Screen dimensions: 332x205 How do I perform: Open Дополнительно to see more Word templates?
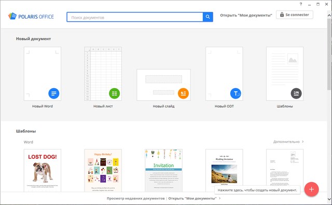click(286, 142)
